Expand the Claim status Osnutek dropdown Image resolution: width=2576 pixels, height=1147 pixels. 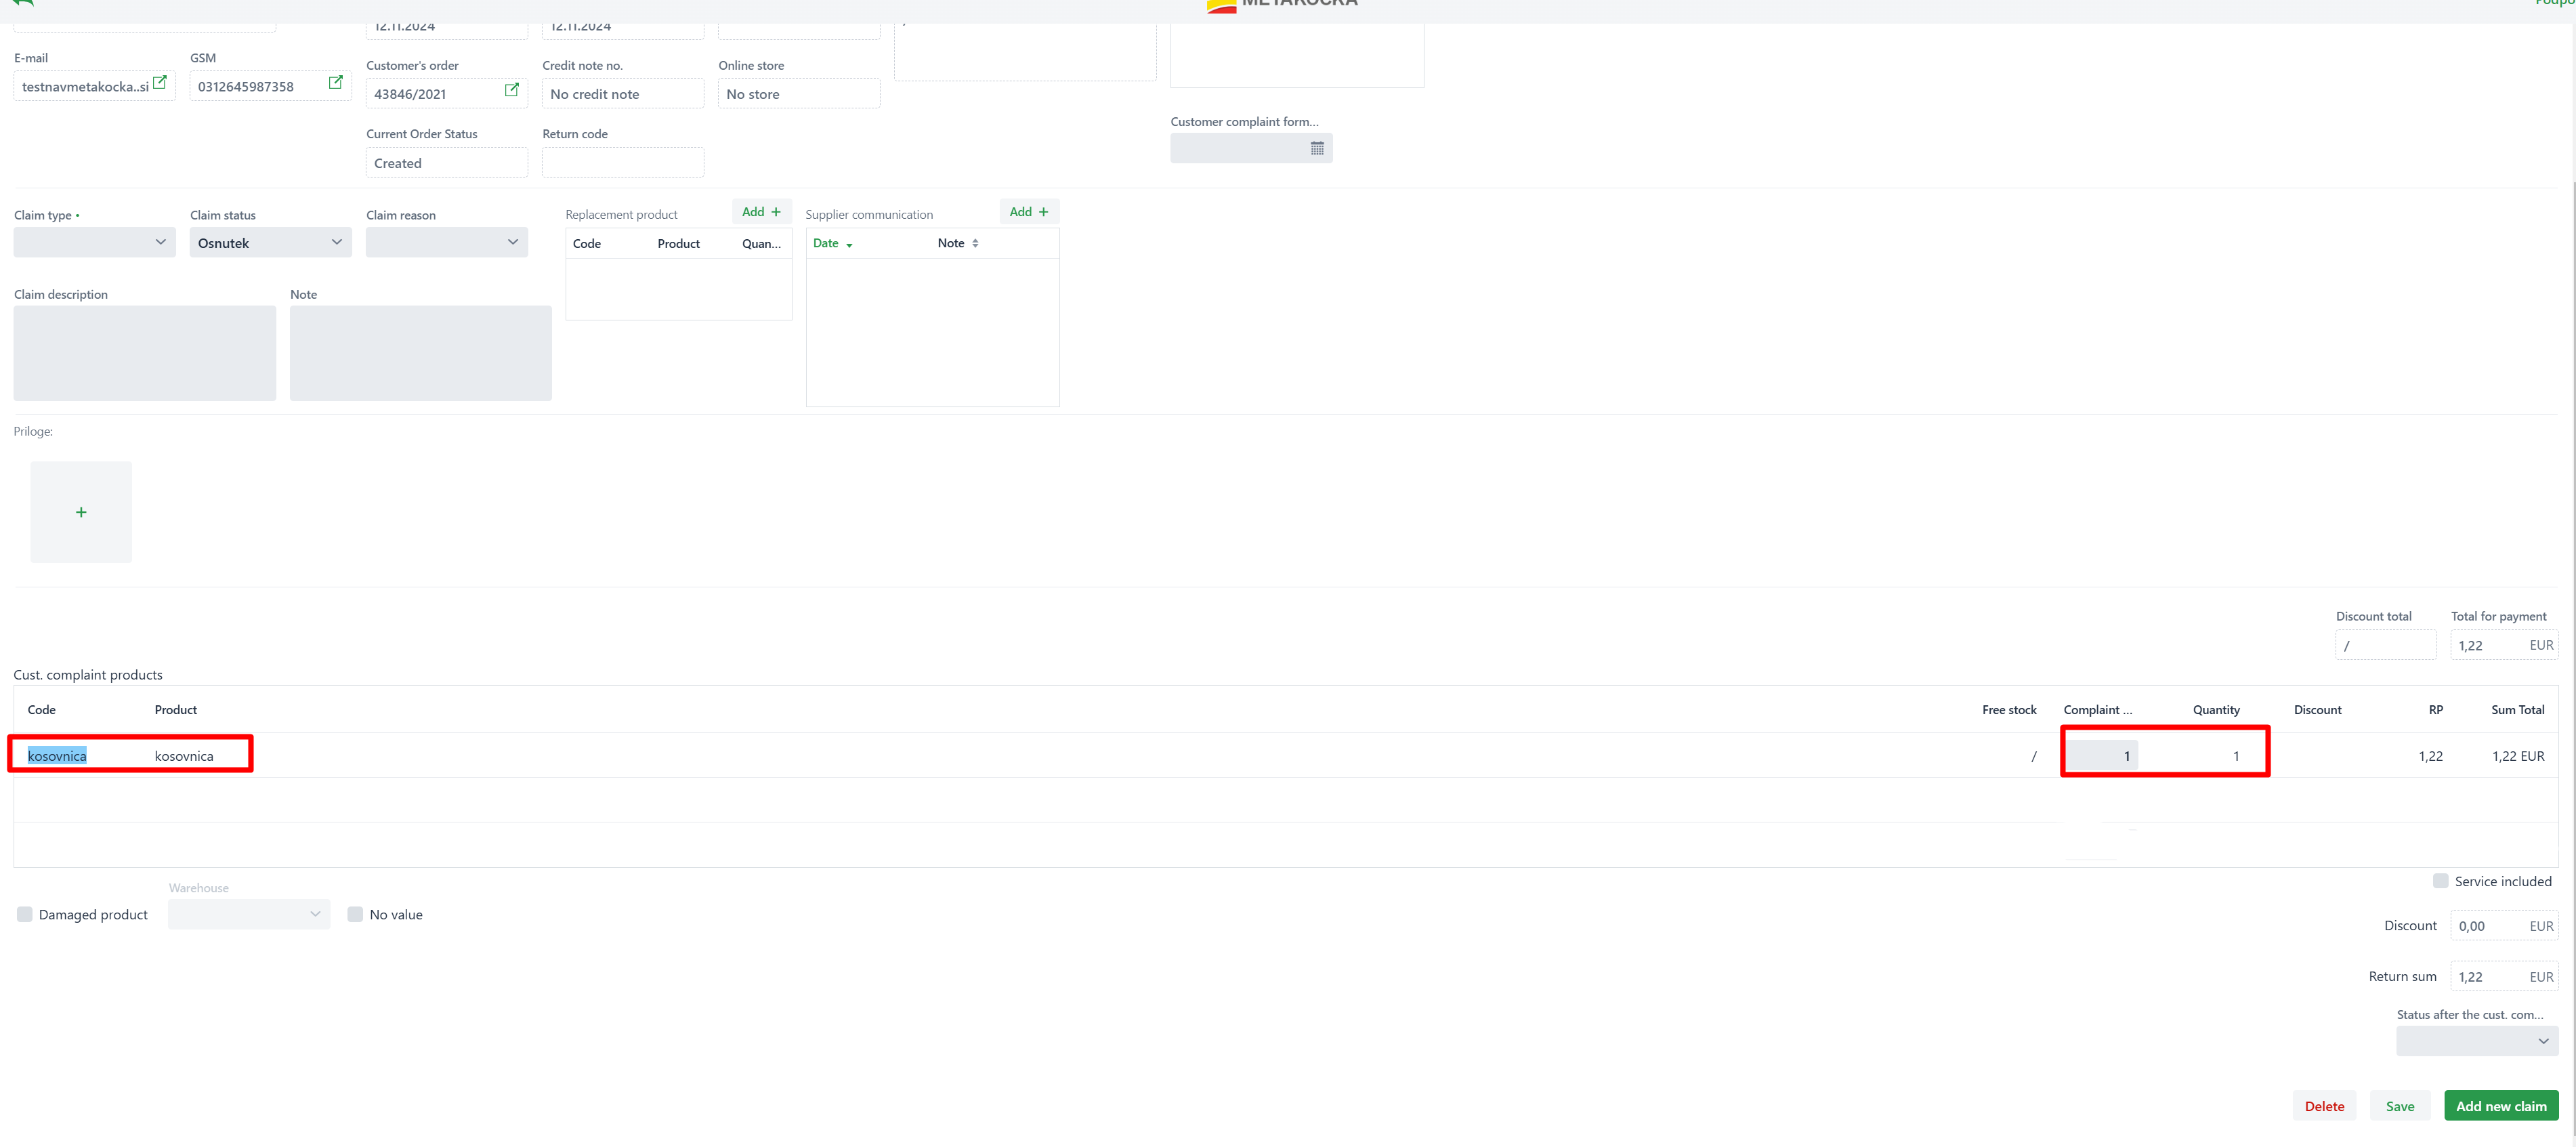(270, 243)
